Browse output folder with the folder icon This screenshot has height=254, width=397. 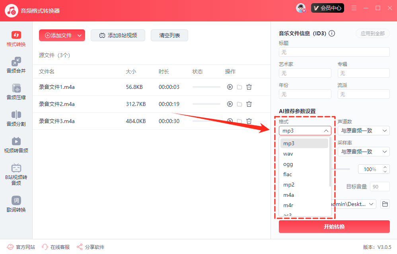coord(385,204)
